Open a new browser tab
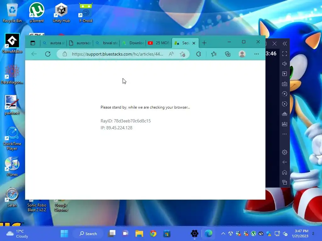322x241 pixels. coord(204,43)
